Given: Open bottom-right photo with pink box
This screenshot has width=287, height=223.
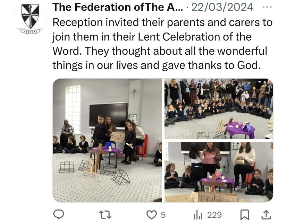Looking at the screenshot, I should pyautogui.click(x=218, y=172).
